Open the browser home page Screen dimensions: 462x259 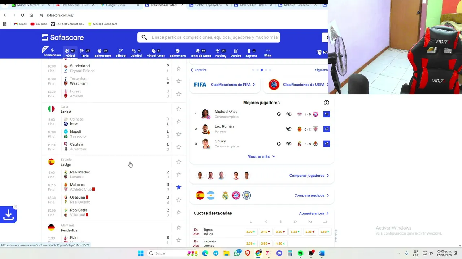[31, 15]
